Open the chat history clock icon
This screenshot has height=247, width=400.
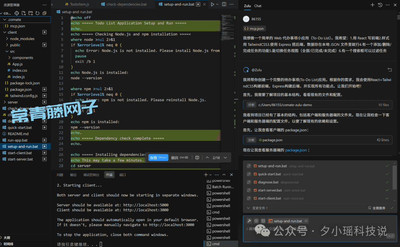tap(380, 5)
